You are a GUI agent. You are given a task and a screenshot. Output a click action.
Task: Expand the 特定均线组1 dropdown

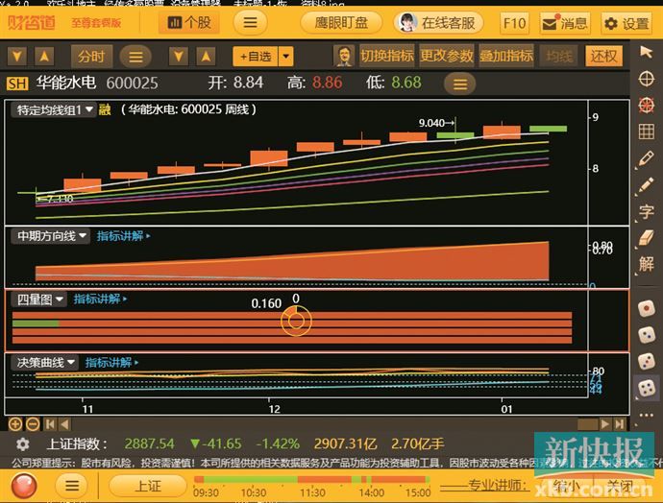[55, 109]
